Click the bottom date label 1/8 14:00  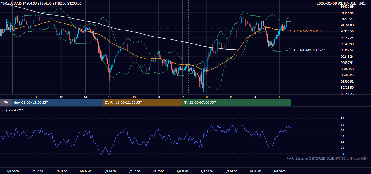click(x=85, y=171)
